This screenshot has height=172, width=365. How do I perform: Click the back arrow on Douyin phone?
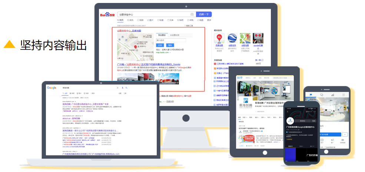click(288, 112)
